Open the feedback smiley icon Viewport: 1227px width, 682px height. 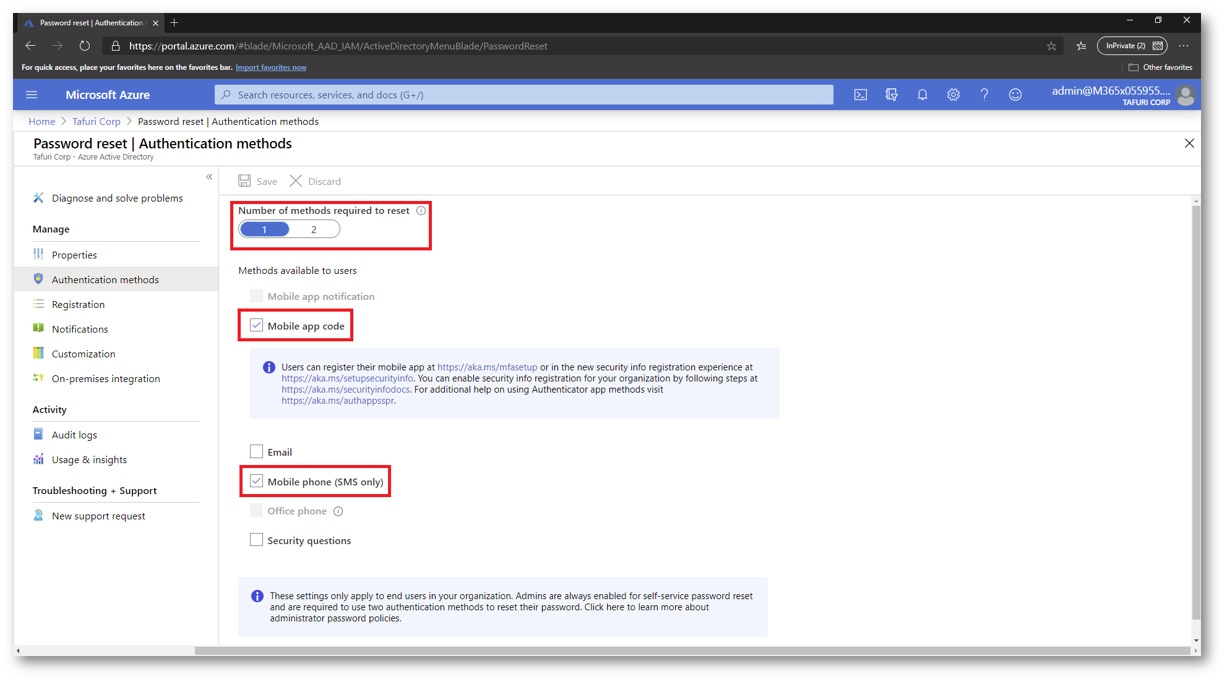click(x=1015, y=95)
